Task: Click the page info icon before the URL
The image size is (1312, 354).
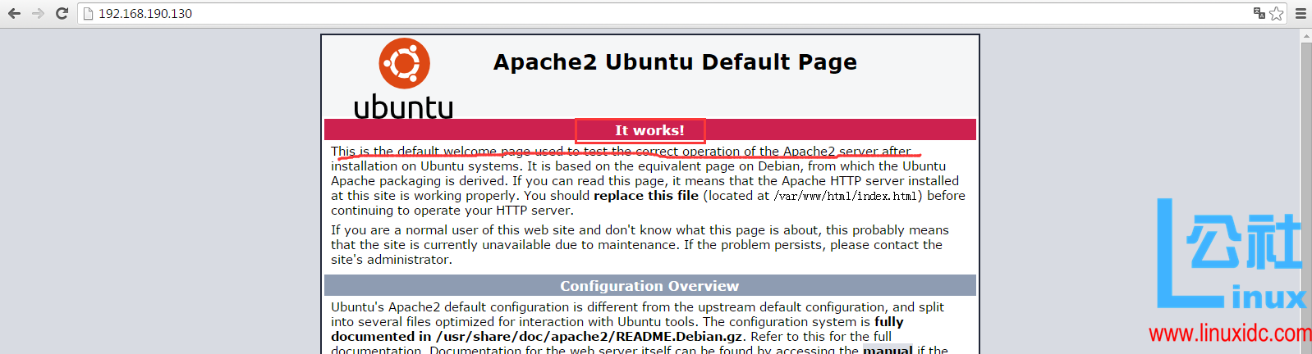Action: pos(89,13)
